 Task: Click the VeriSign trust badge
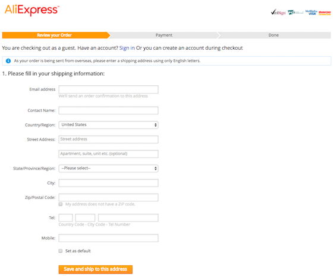[278, 12]
